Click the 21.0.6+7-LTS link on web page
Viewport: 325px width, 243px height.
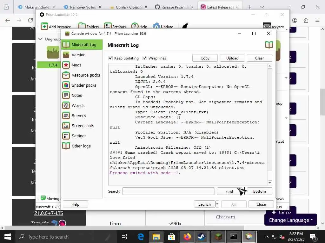pos(49,213)
